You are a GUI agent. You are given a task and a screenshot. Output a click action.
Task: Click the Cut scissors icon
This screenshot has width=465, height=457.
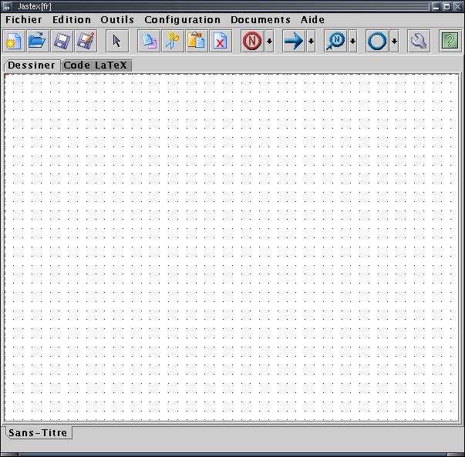173,42
